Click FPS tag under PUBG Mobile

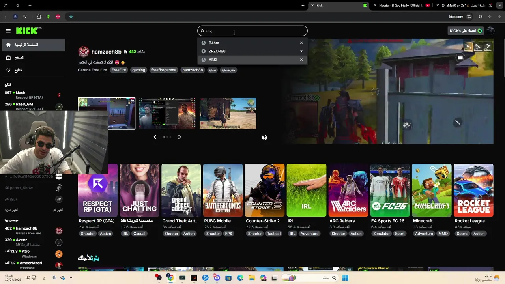229,234
